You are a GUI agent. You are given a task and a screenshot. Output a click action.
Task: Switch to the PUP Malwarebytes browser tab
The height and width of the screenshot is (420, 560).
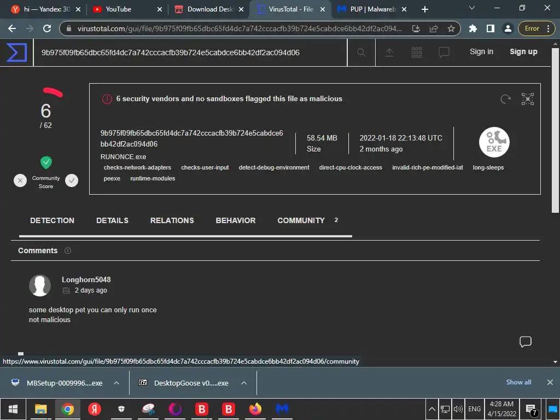coord(371,9)
